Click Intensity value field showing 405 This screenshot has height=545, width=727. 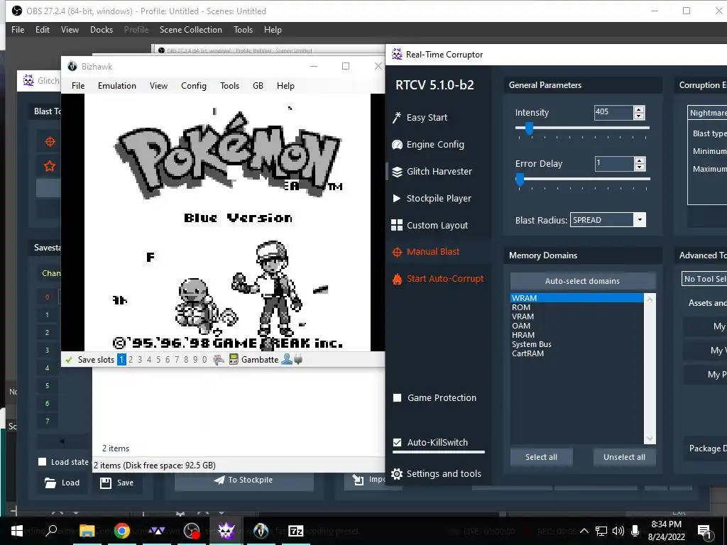[613, 113]
